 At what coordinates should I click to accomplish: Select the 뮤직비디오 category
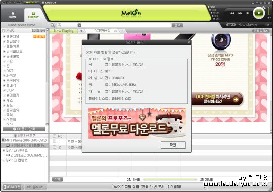coord(14,51)
